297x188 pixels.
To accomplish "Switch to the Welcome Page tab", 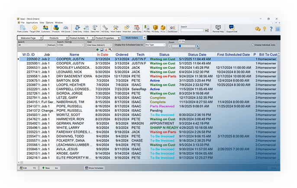I will click(29, 38).
